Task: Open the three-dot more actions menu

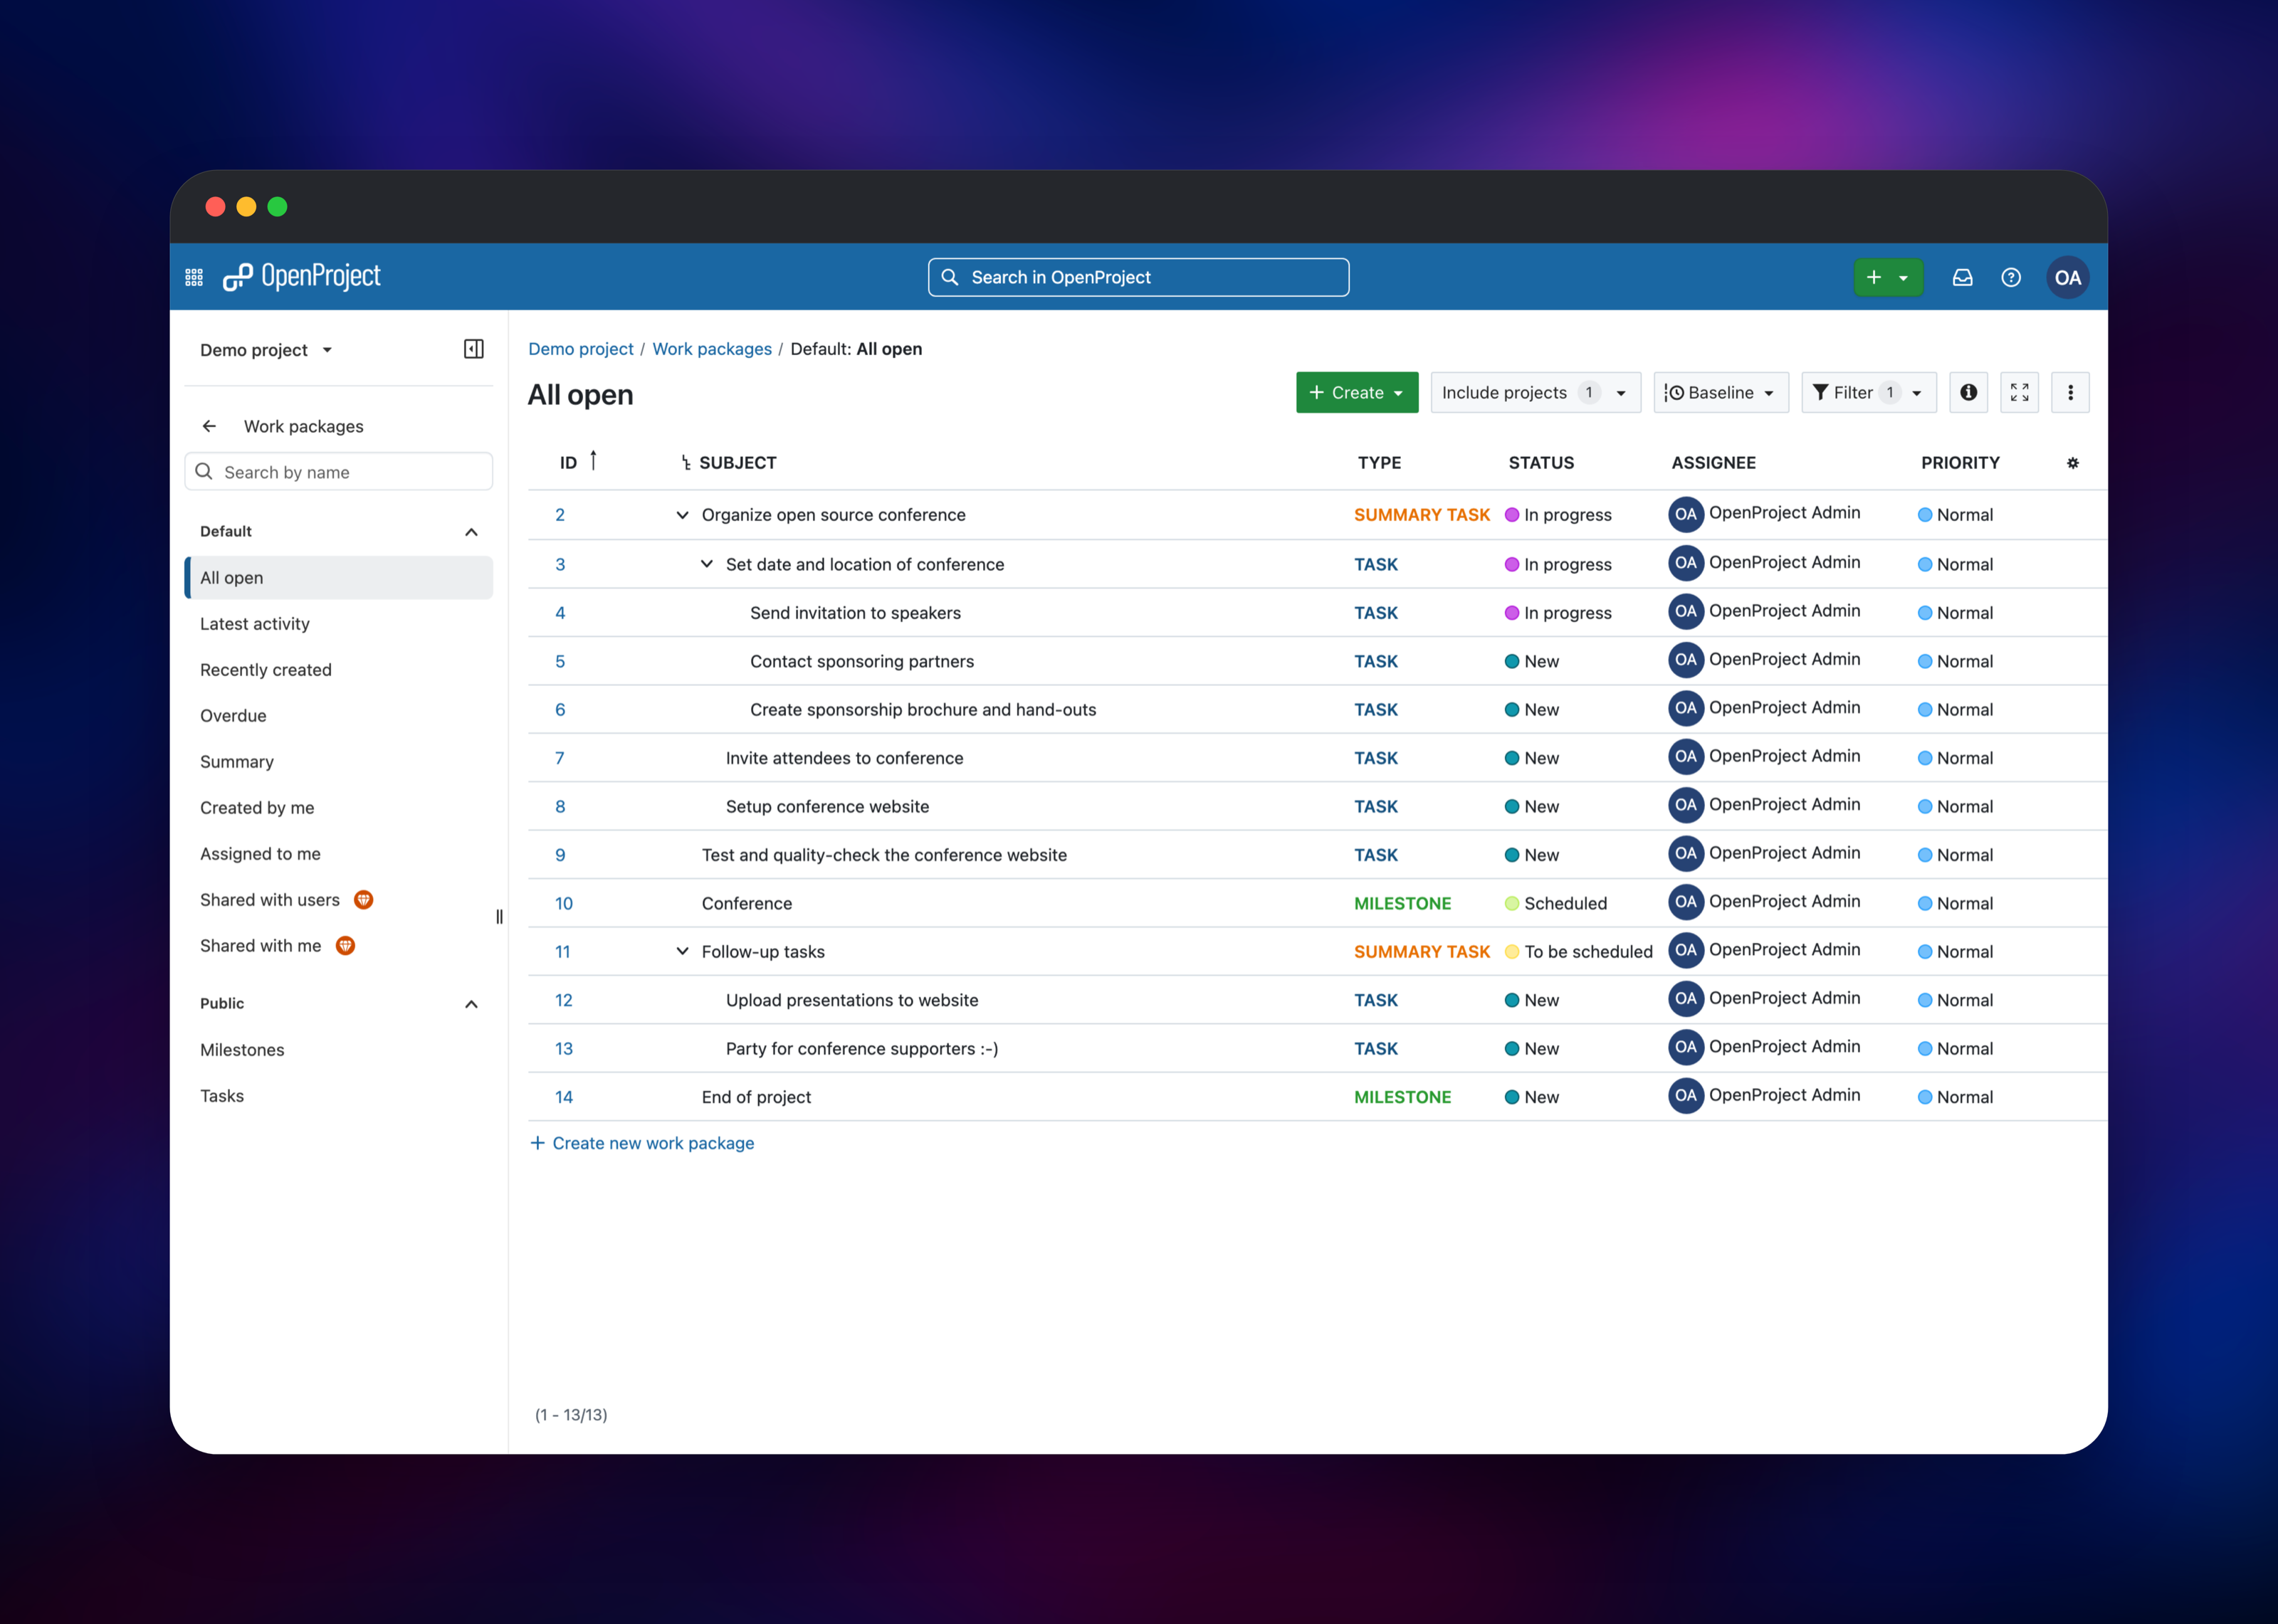Action: pos(2070,392)
